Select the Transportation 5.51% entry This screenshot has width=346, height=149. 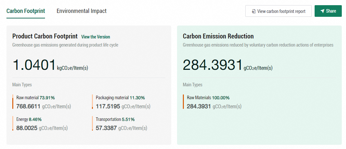coord(115,119)
